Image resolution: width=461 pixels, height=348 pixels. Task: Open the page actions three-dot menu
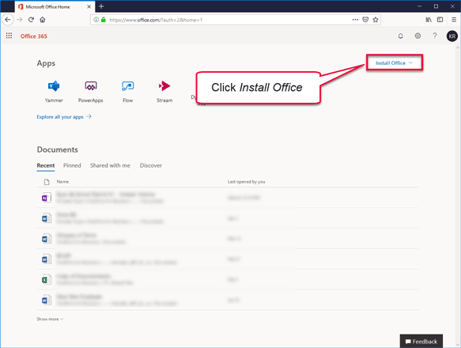pyautogui.click(x=355, y=20)
